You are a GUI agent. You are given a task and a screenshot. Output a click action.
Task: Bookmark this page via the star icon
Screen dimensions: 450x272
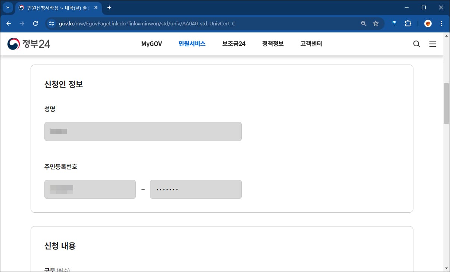click(x=376, y=23)
